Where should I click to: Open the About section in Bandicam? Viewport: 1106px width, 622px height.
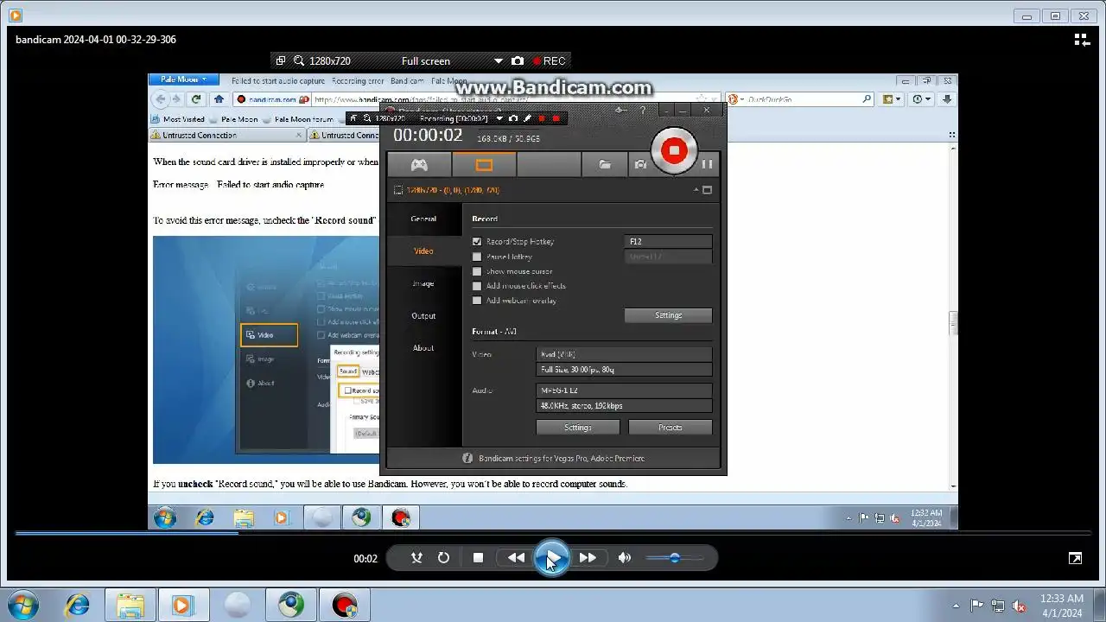click(423, 348)
